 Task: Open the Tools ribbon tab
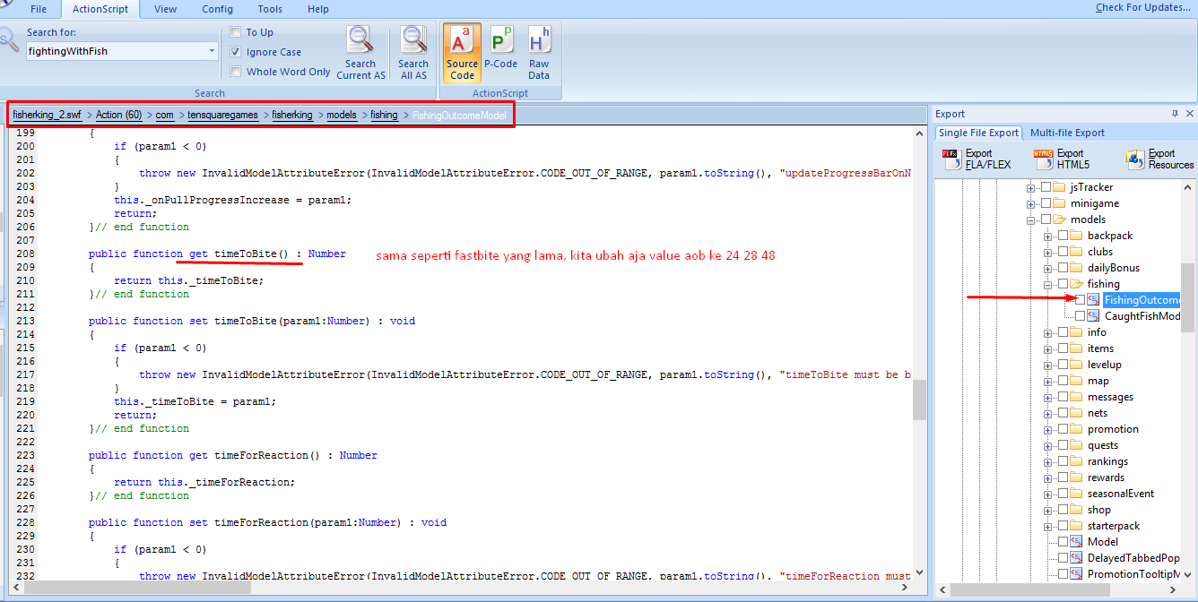click(x=270, y=9)
